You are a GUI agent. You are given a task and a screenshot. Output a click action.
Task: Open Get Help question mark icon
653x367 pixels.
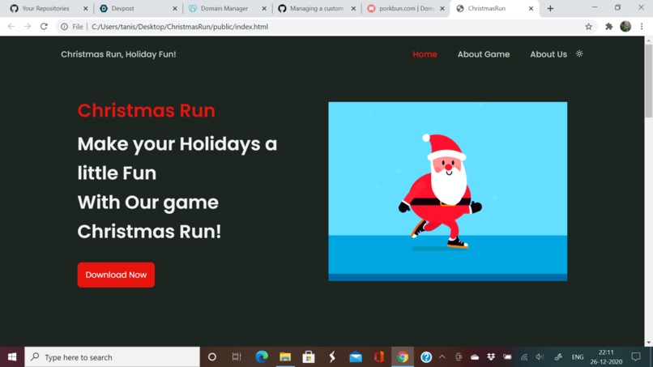(x=425, y=357)
